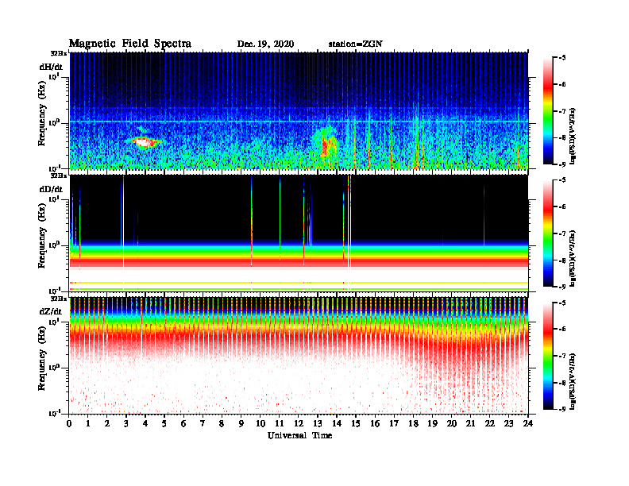Click the log PSD axis label beside the dD/dt color bar

573,258
